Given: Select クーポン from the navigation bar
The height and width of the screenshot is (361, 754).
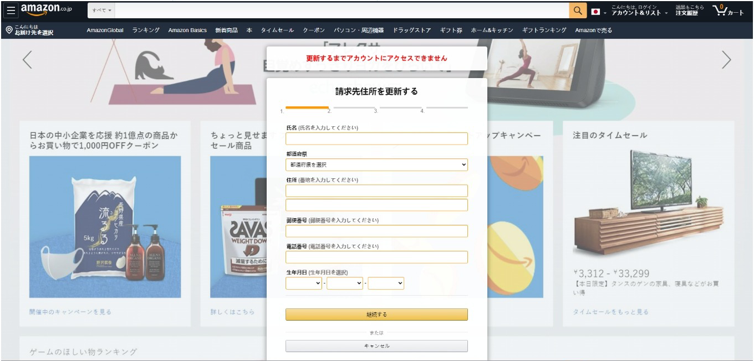Looking at the screenshot, I should 313,30.
